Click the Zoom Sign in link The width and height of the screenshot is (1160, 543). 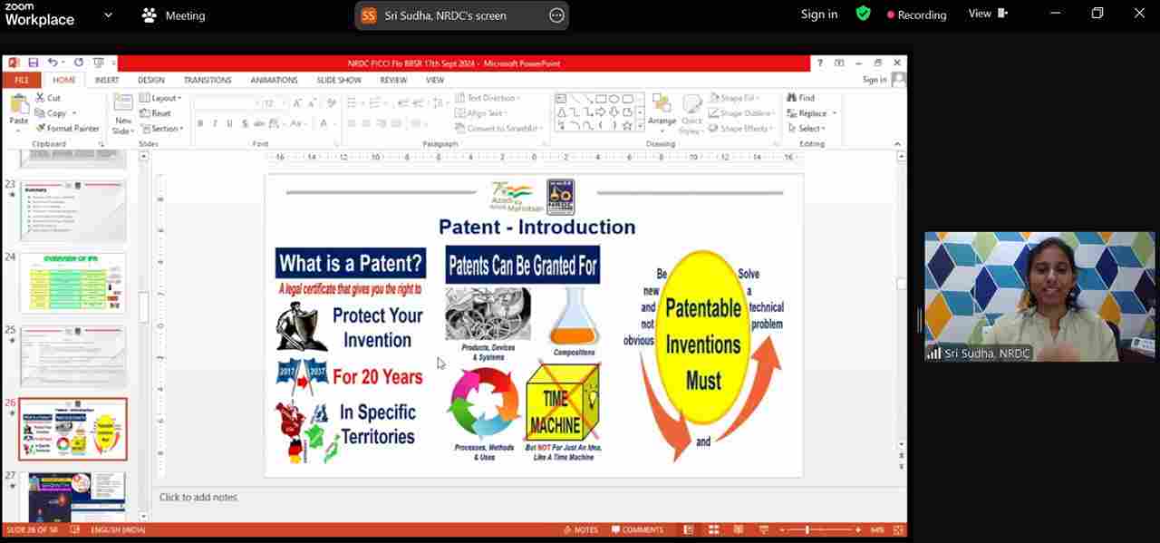pyautogui.click(x=818, y=15)
